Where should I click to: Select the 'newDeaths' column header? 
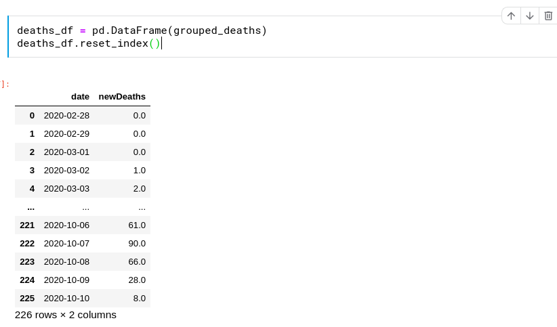tap(122, 97)
